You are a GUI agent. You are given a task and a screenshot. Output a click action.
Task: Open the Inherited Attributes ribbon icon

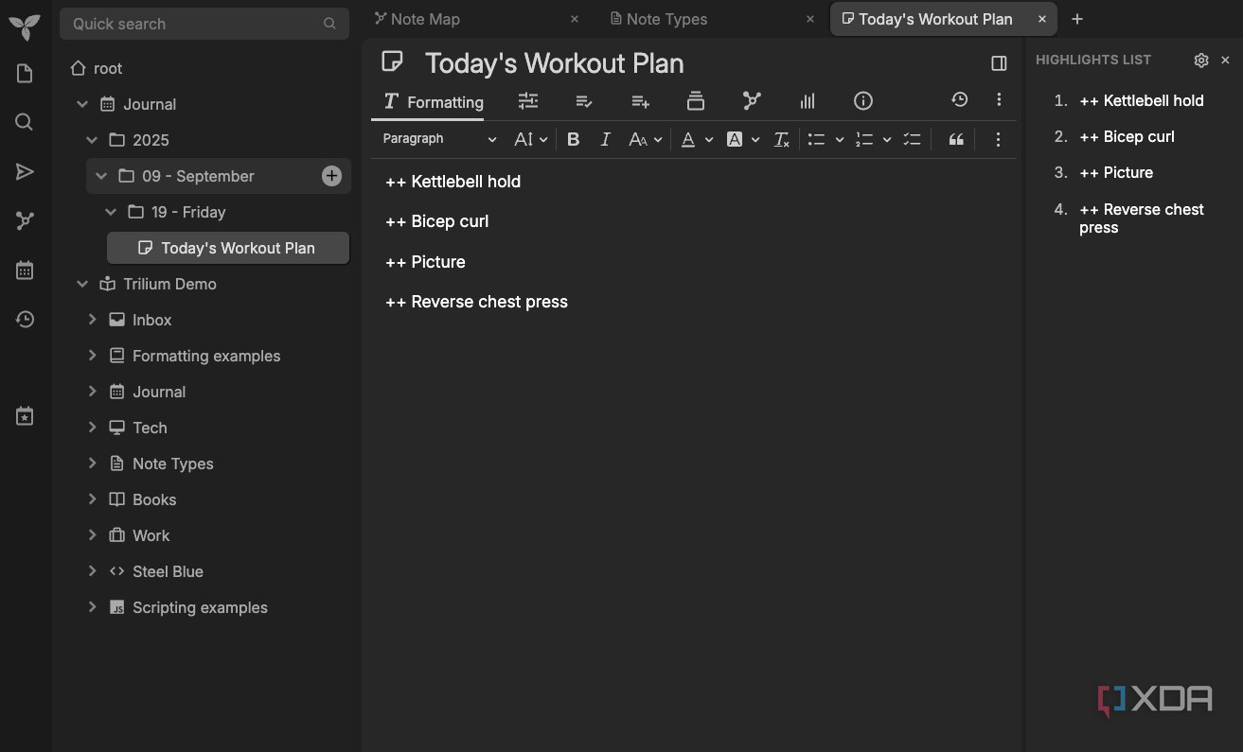click(640, 100)
